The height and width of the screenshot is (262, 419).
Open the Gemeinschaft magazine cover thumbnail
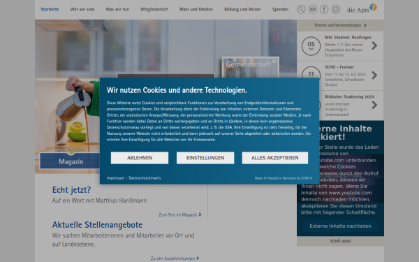coord(251,67)
